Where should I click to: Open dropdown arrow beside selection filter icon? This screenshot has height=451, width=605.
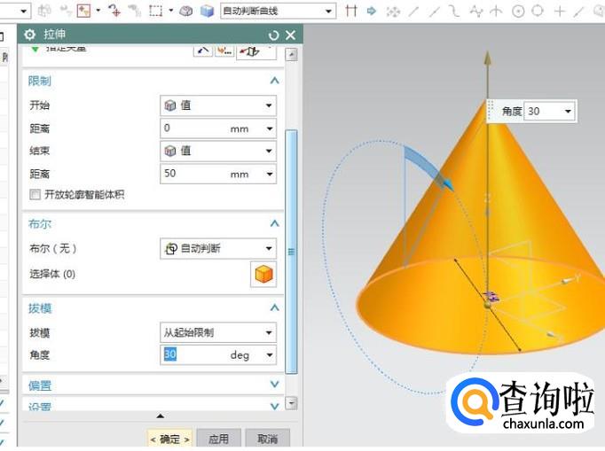[x=98, y=11]
